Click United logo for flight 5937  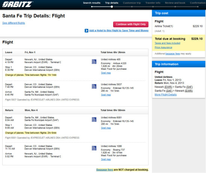pos(94,86)
